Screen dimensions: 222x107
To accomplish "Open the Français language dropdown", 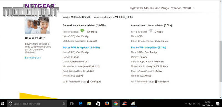I will (188, 8).
